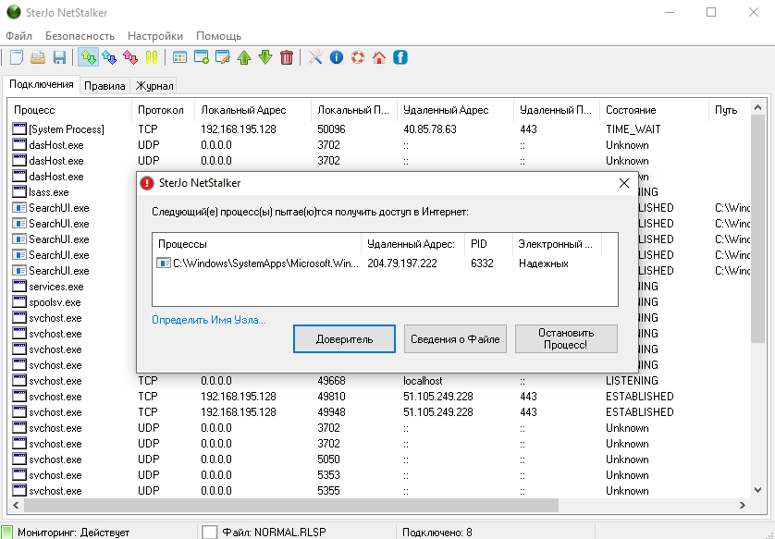Click the Сведения о Файле button

coord(455,339)
